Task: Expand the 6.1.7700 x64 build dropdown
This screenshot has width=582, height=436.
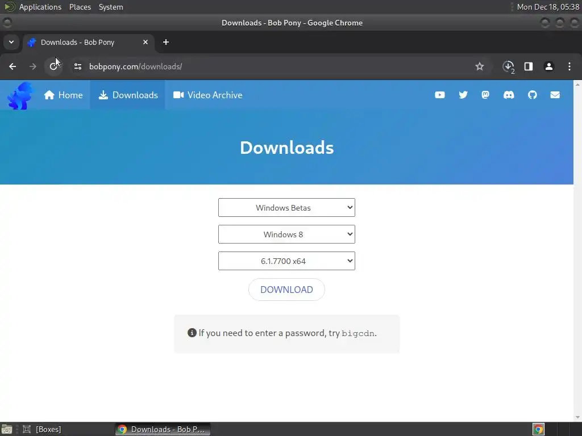Action: click(286, 261)
